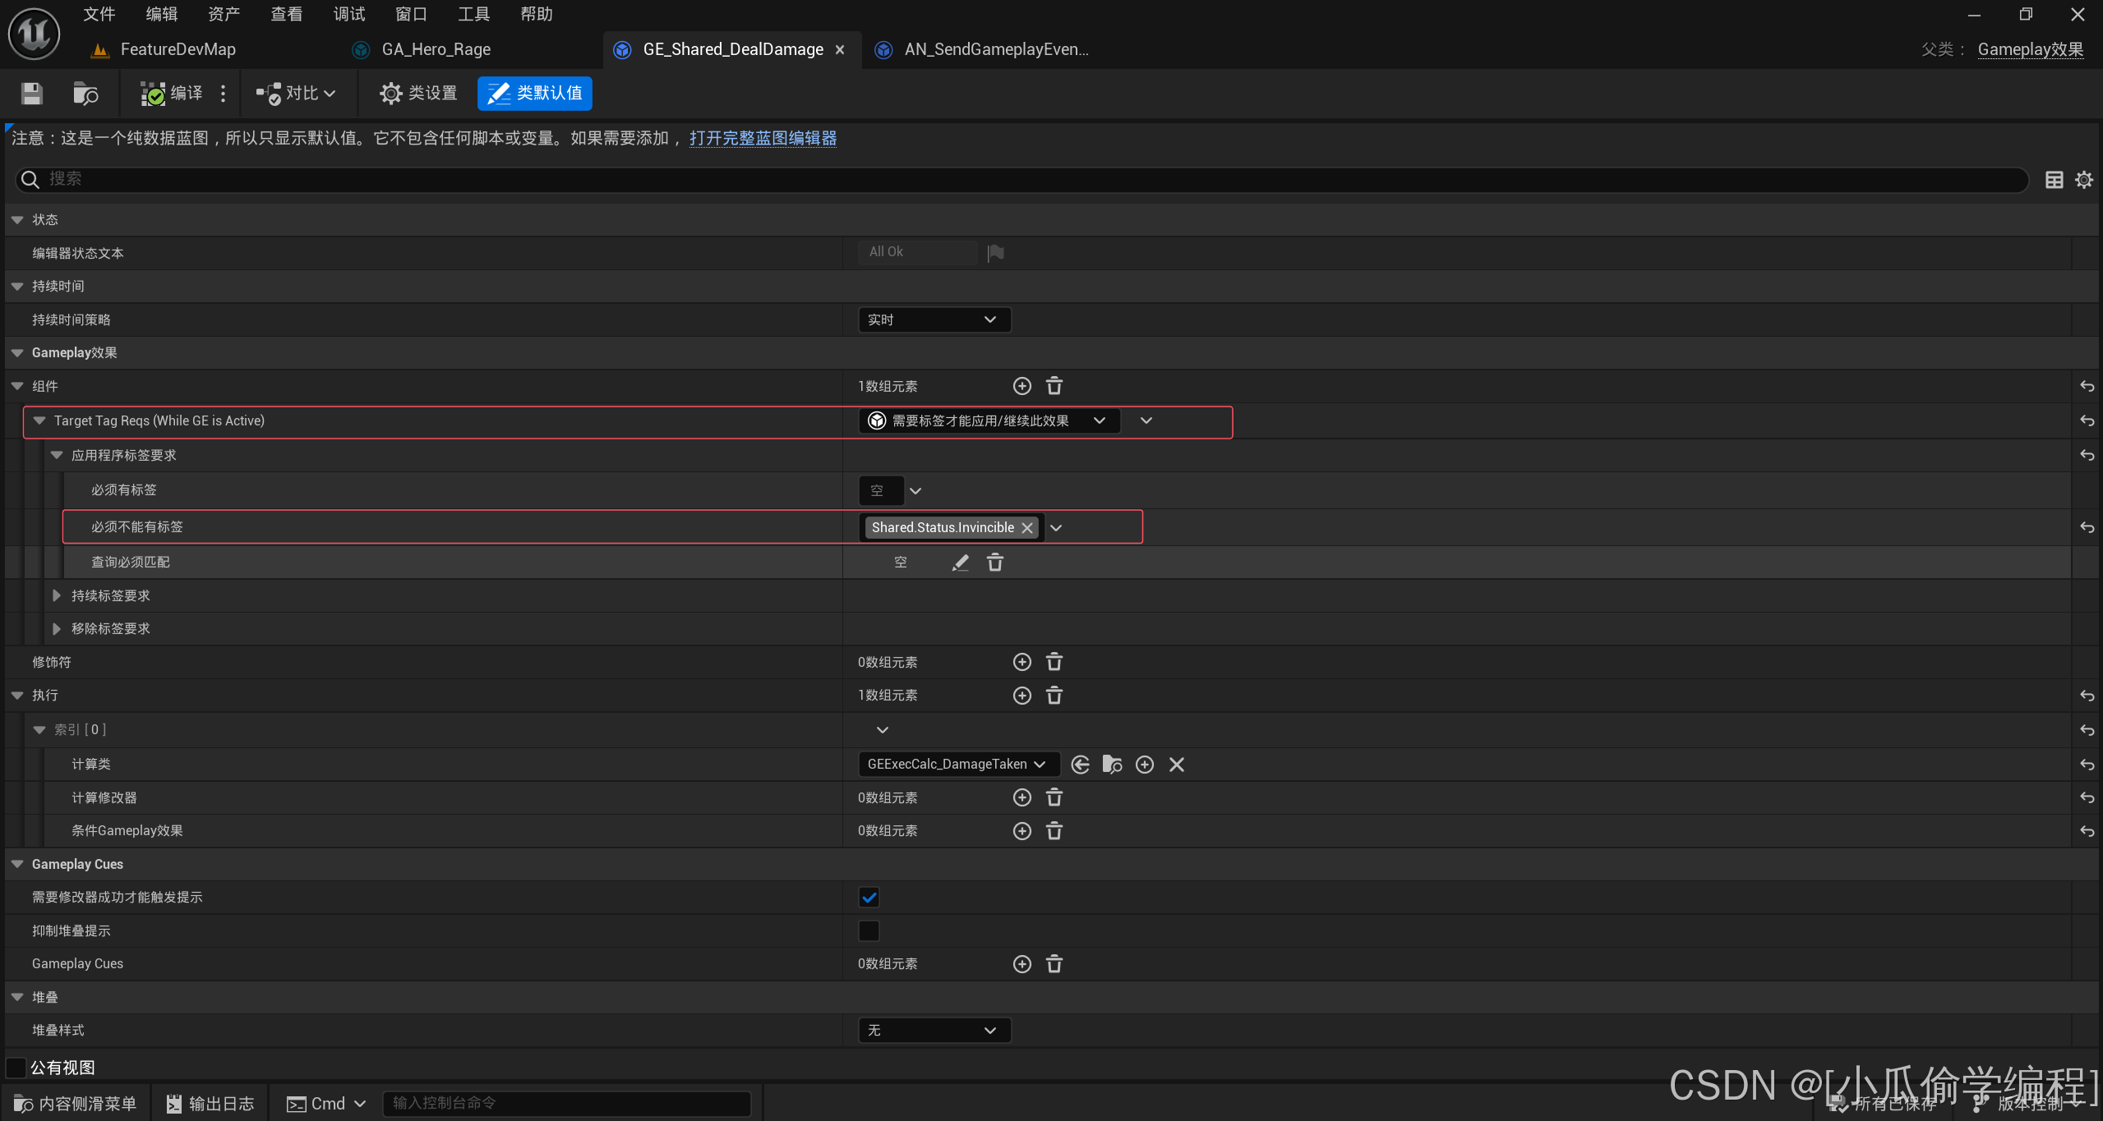Clear the 条件Gameplay效果 array
The image size is (2103, 1121).
1054,831
